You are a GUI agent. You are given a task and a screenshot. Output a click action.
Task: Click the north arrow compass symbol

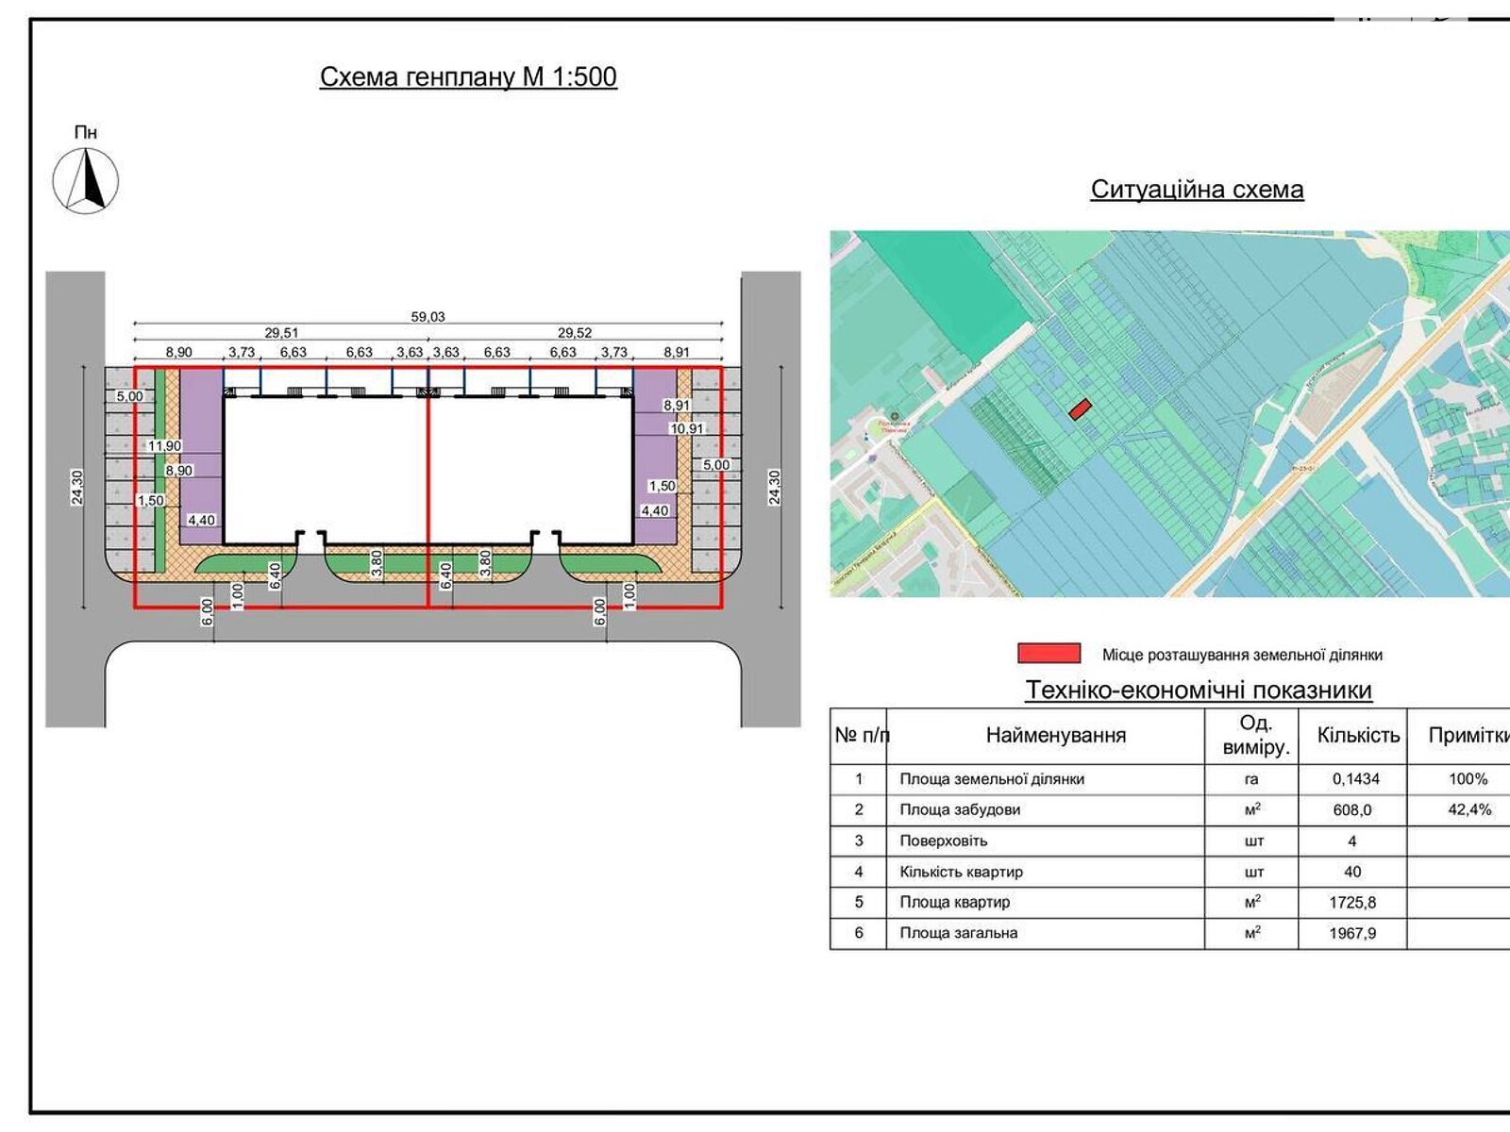[86, 180]
